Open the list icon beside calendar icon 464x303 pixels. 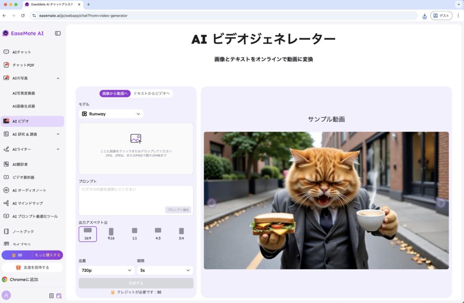52,295
